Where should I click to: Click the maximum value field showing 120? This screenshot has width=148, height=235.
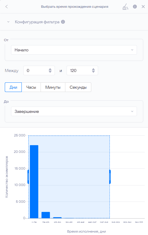(82, 70)
